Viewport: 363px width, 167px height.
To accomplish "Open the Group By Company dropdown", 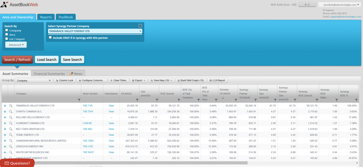I will [34, 80].
